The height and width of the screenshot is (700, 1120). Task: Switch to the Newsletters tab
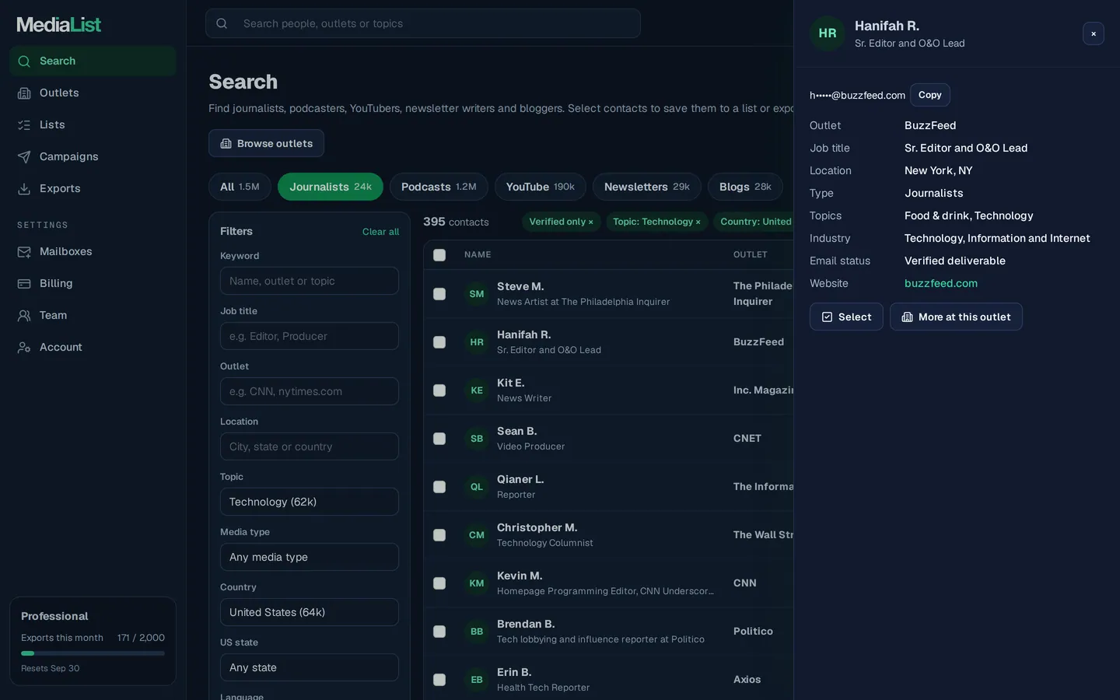pos(647,187)
